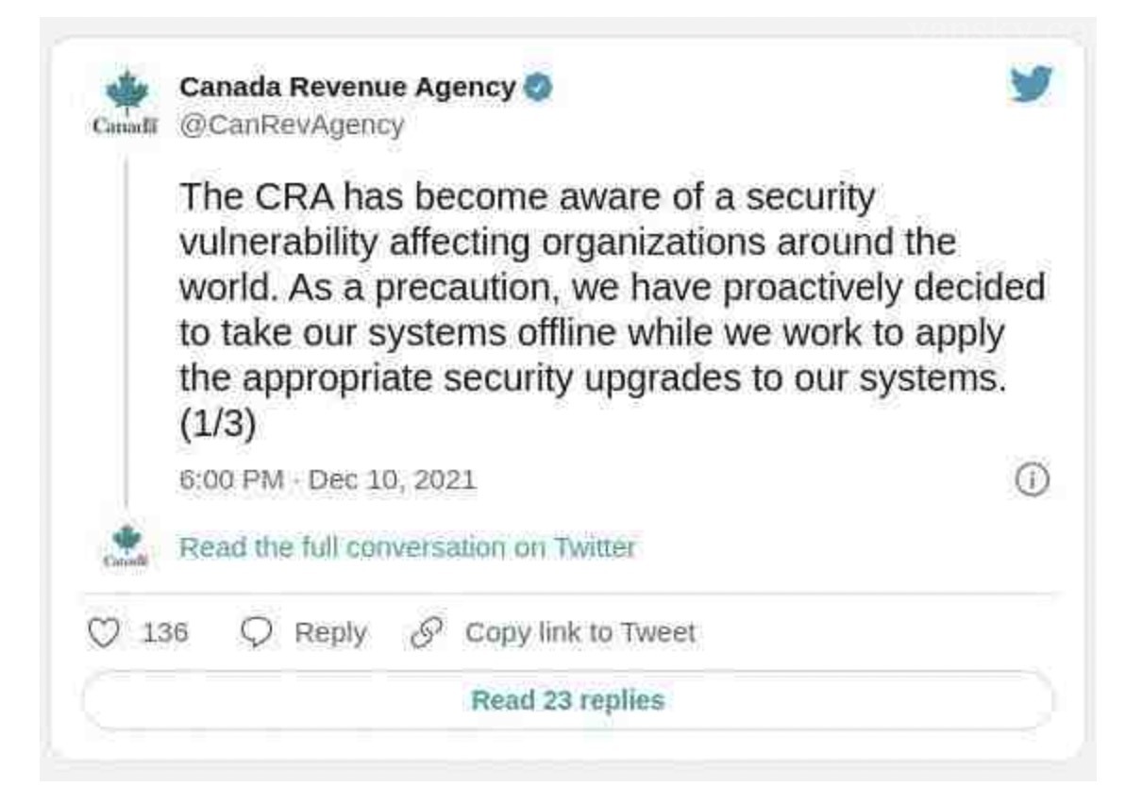Expand the Read 23 replies button
The width and height of the screenshot is (1125, 804).
coord(567,700)
